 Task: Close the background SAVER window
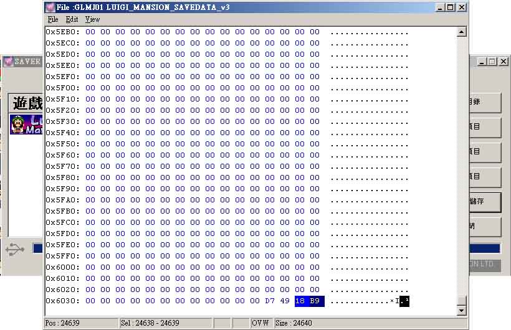click(504, 61)
